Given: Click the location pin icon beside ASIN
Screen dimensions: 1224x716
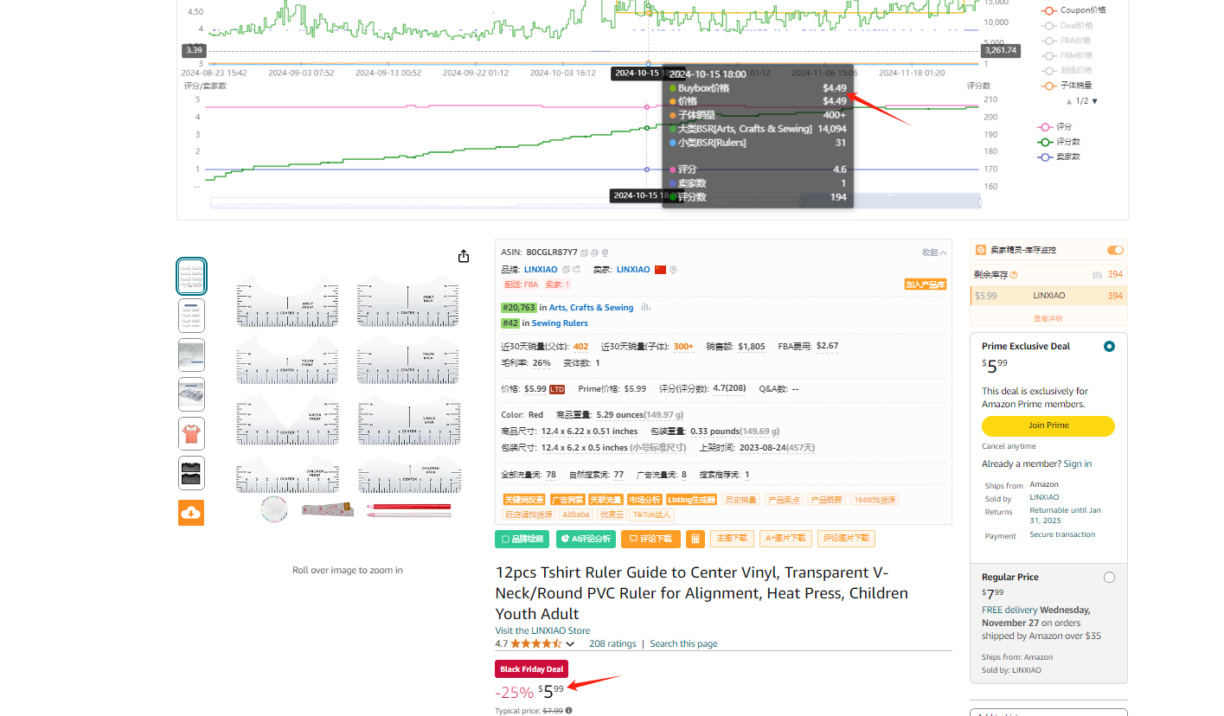Looking at the screenshot, I should click(x=605, y=253).
